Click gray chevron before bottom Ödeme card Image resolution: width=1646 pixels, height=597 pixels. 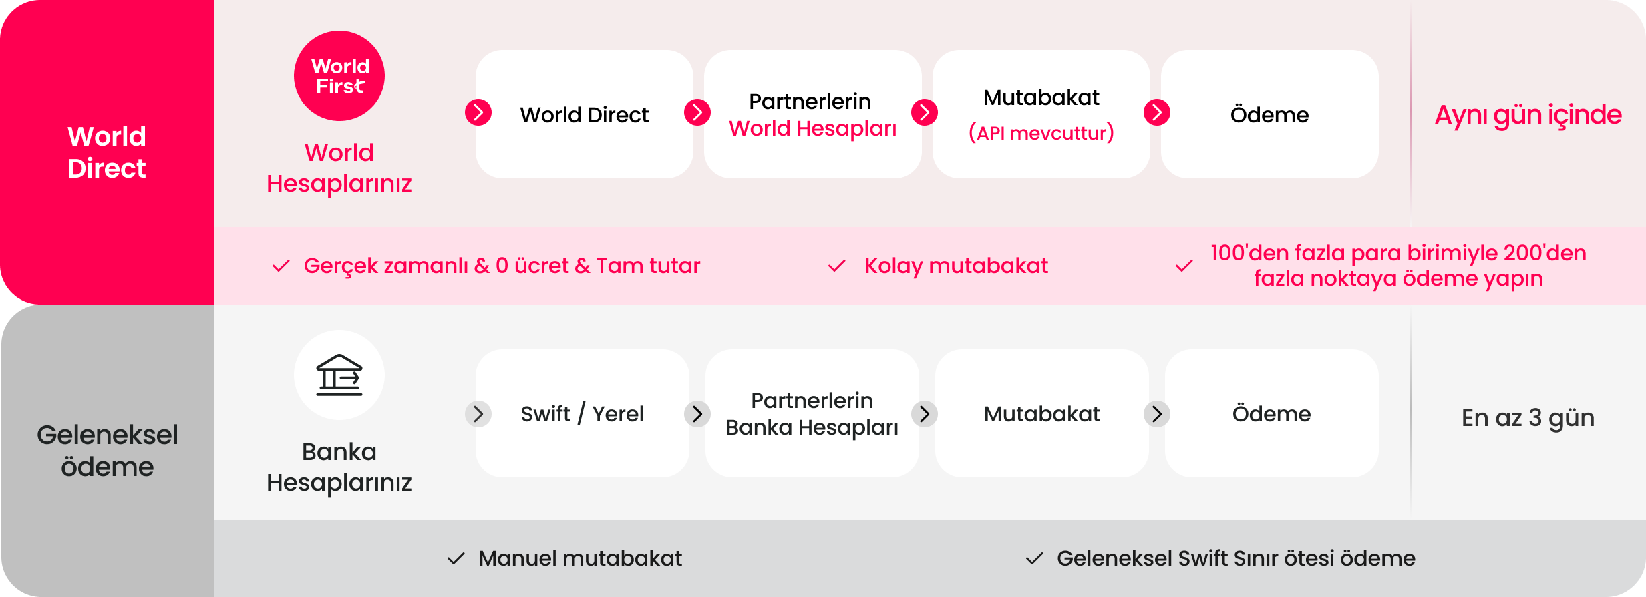[1157, 414]
